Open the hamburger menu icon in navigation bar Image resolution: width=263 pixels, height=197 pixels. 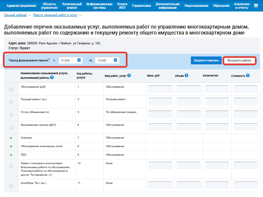[256, 6]
